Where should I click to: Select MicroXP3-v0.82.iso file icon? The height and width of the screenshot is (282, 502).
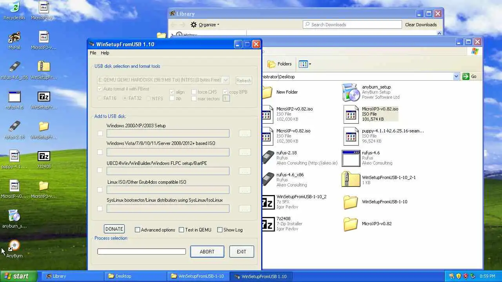(x=351, y=114)
